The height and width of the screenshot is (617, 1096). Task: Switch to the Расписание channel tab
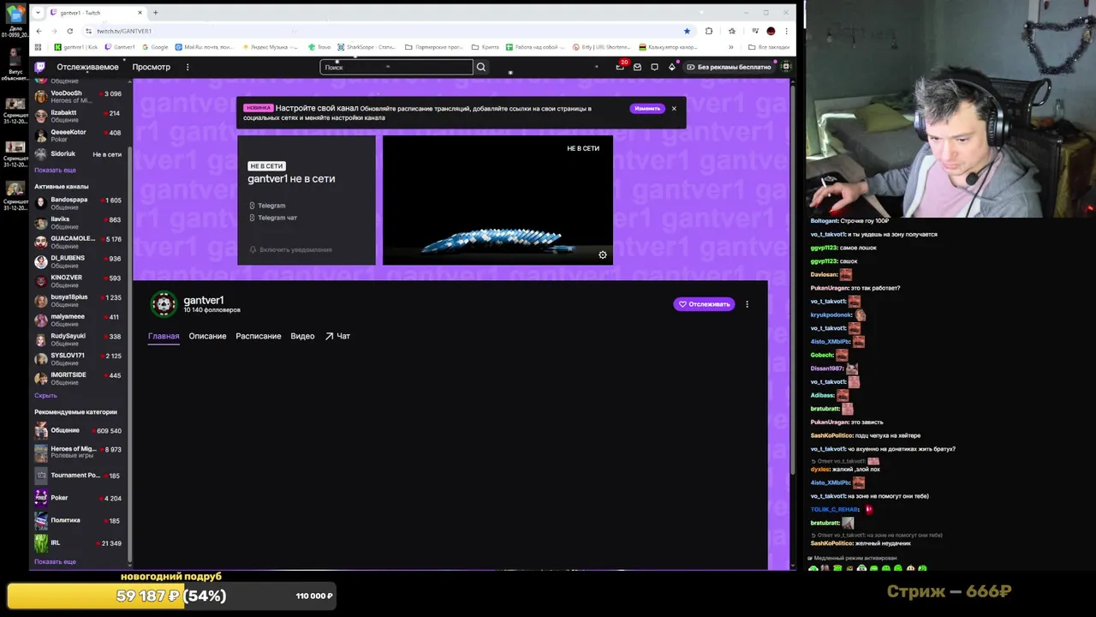pyautogui.click(x=259, y=336)
